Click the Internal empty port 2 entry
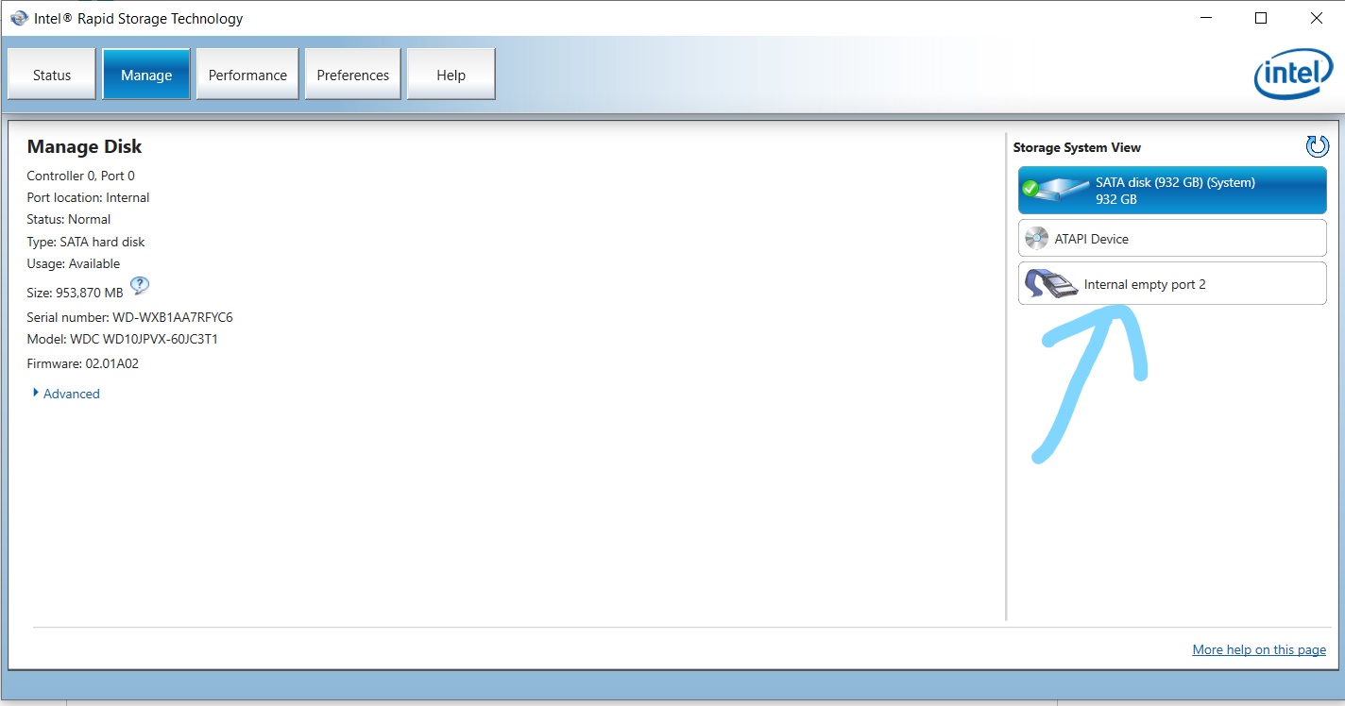This screenshot has height=706, width=1345. point(1171,283)
